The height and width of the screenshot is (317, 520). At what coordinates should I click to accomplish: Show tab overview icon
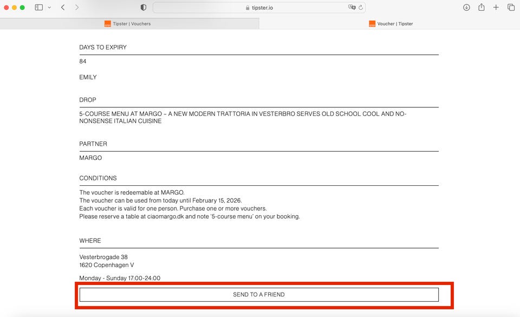tap(511, 7)
